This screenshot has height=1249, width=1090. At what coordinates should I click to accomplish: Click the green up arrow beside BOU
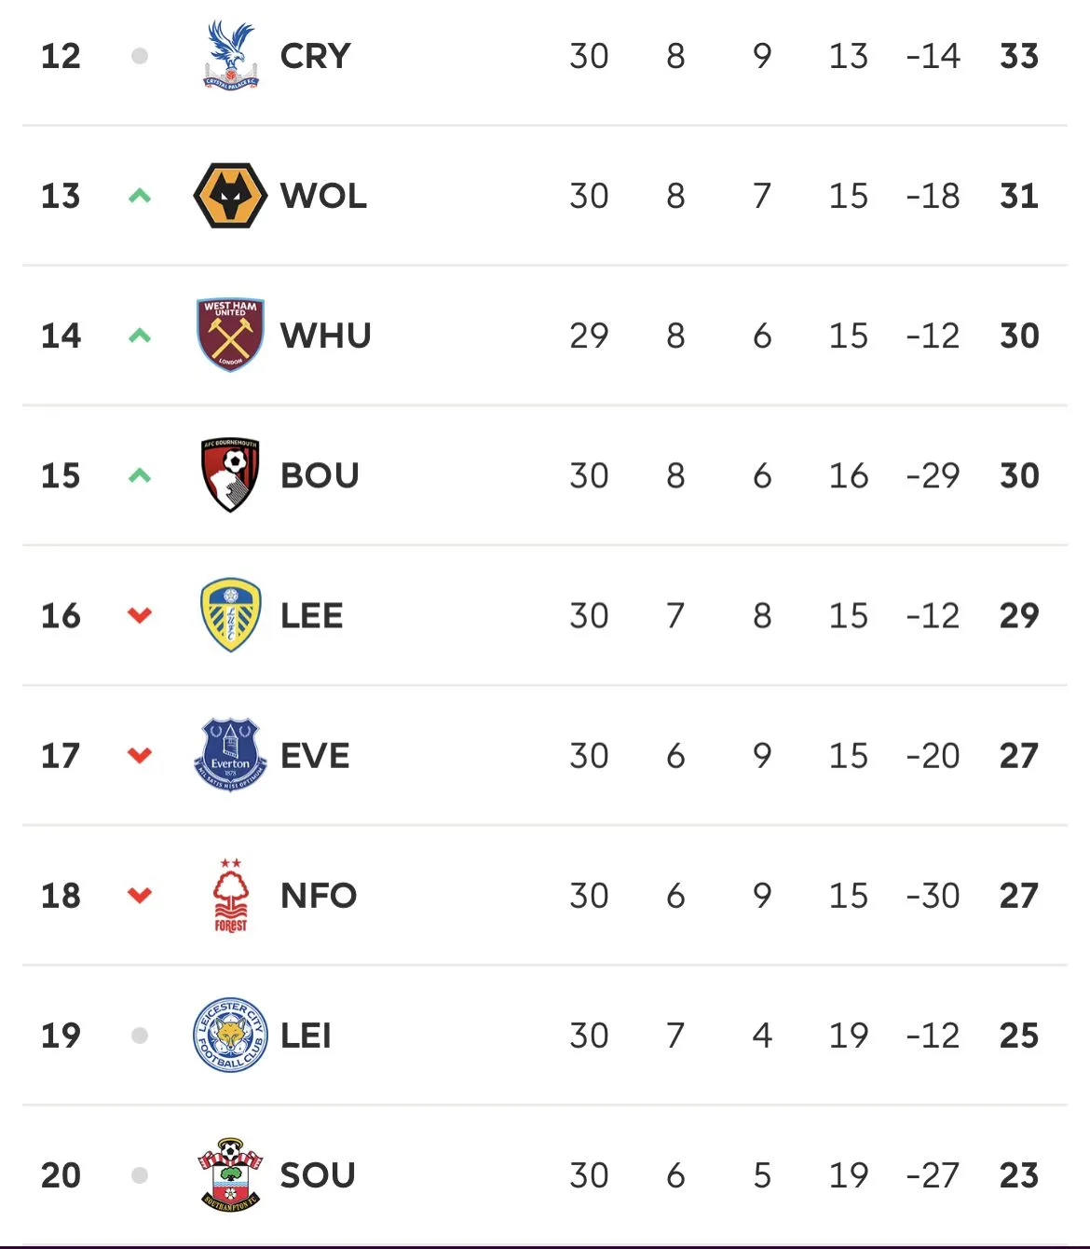click(140, 475)
